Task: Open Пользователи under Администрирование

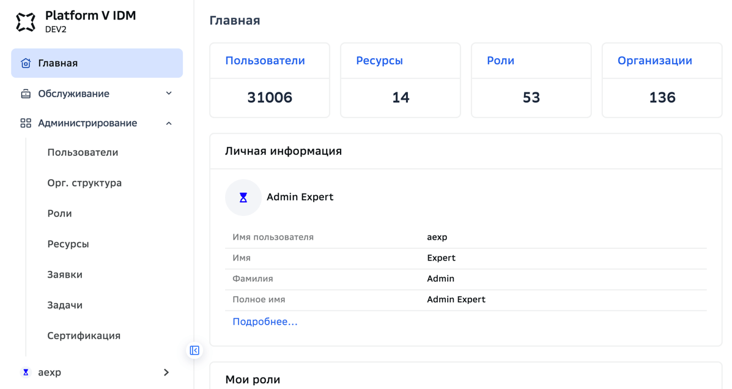Action: (83, 152)
